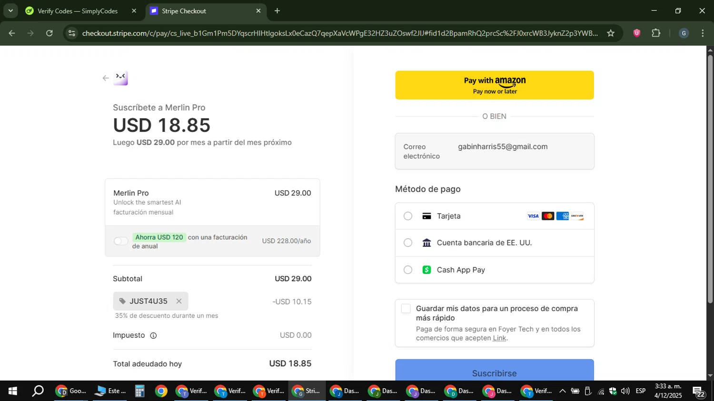This screenshot has width=714, height=401.
Task: Click the -USD 10.15 discount amount
Action: [x=292, y=302]
